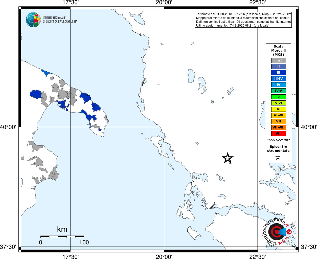Click the INGV globe logo

click(x=33, y=20)
